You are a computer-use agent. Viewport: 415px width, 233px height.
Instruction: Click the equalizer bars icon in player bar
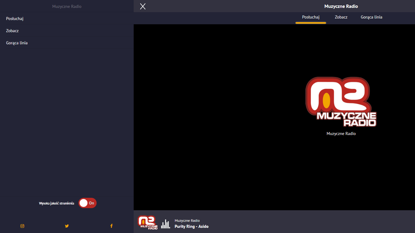tap(166, 224)
